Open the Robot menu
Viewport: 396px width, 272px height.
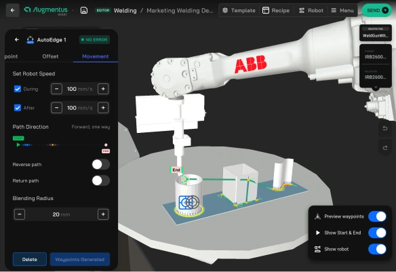point(311,10)
